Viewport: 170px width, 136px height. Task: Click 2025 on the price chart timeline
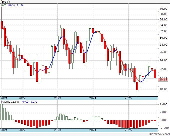pyautogui.click(x=128, y=98)
